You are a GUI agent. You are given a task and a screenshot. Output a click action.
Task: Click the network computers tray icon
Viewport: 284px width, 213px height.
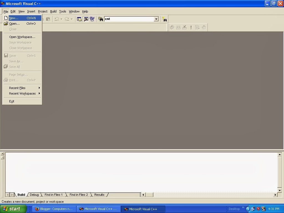click(253, 209)
